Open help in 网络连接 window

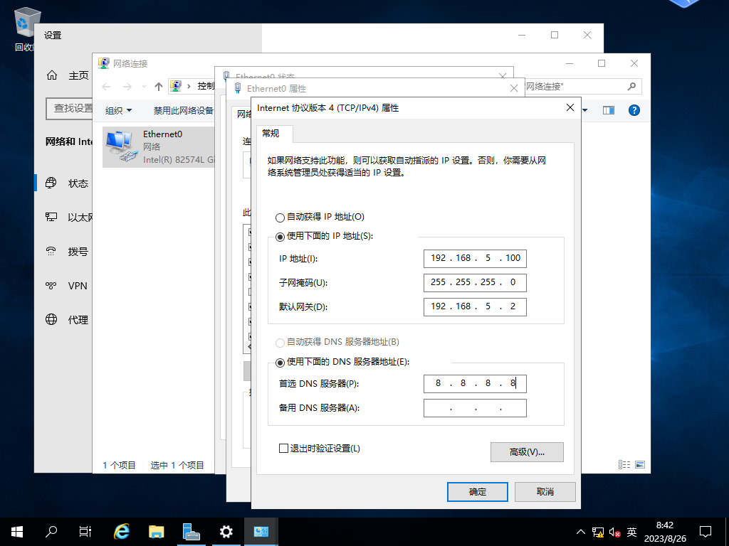634,110
